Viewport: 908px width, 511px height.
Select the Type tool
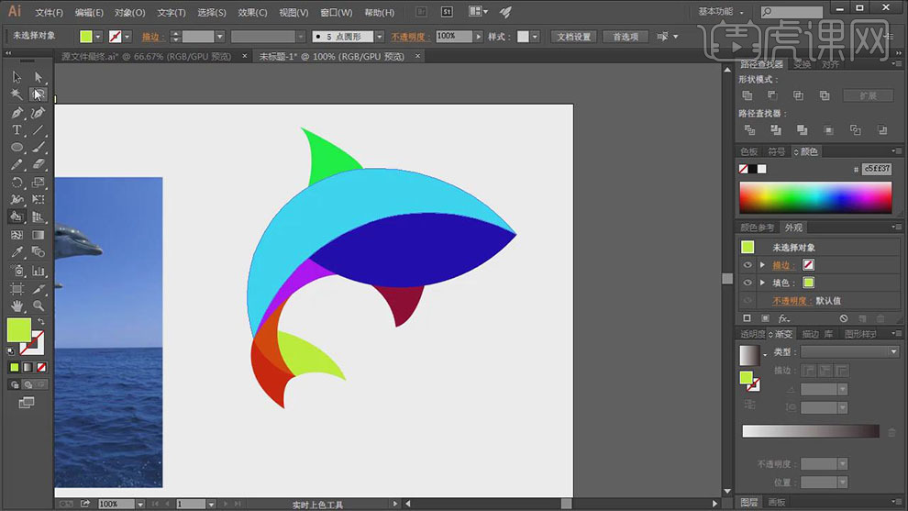click(17, 130)
